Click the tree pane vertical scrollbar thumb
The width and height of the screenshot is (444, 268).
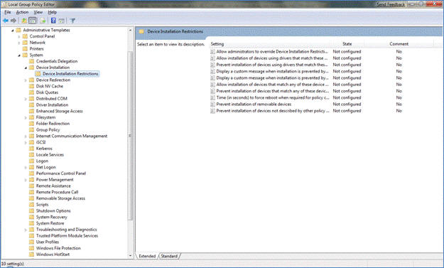click(130, 135)
